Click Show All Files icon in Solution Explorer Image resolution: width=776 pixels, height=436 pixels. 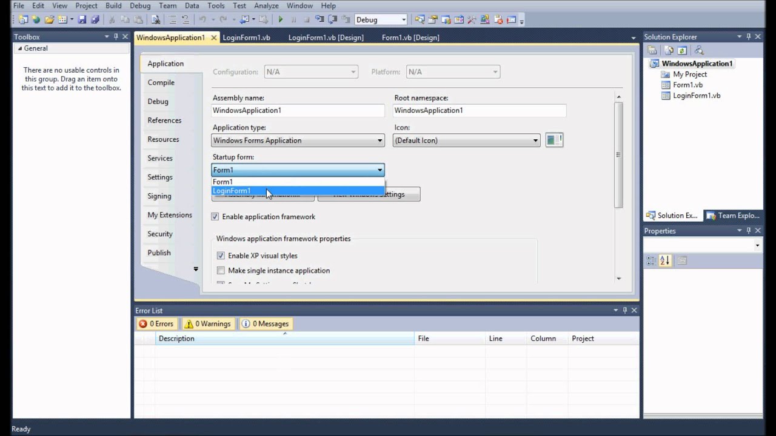tap(669, 51)
